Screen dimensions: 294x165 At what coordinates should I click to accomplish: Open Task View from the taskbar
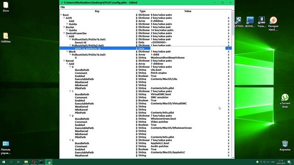(x=18, y=162)
